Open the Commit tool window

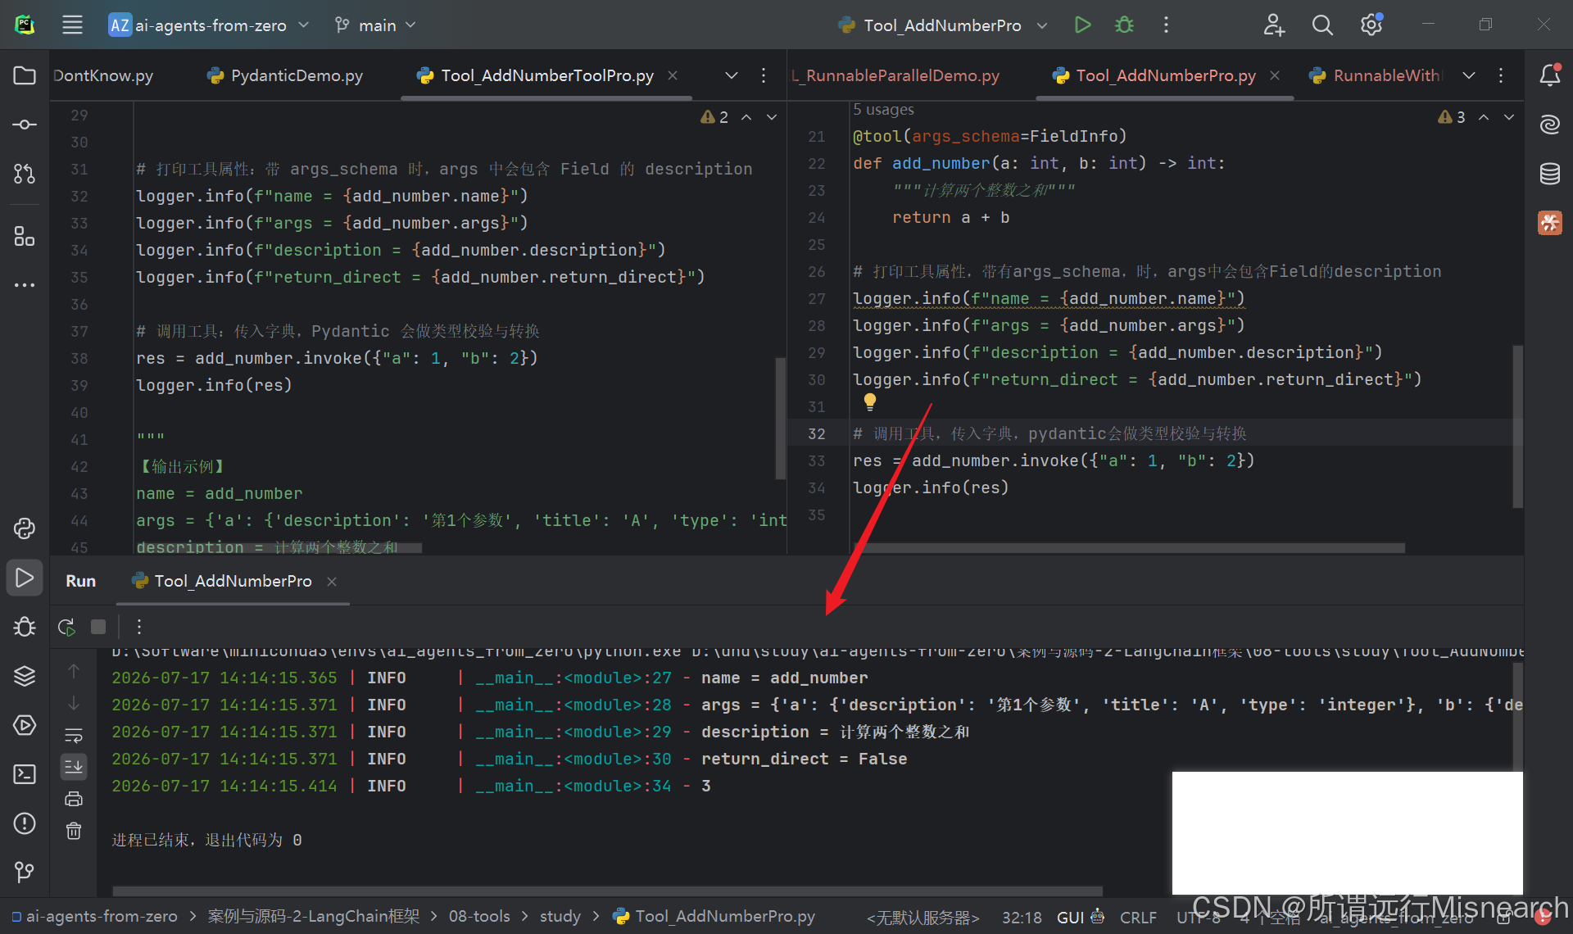pos(25,125)
